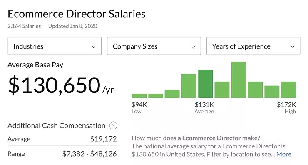Click the $94K Low label
This screenshot has height=165, width=308.
pos(139,108)
